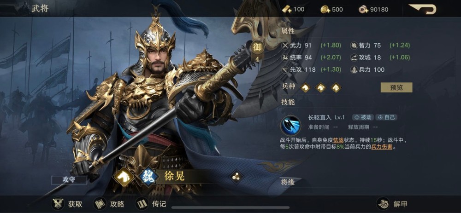Click the third troop type diamond icon
Image resolution: width=461 pixels, height=213 pixels.
tap(336, 87)
